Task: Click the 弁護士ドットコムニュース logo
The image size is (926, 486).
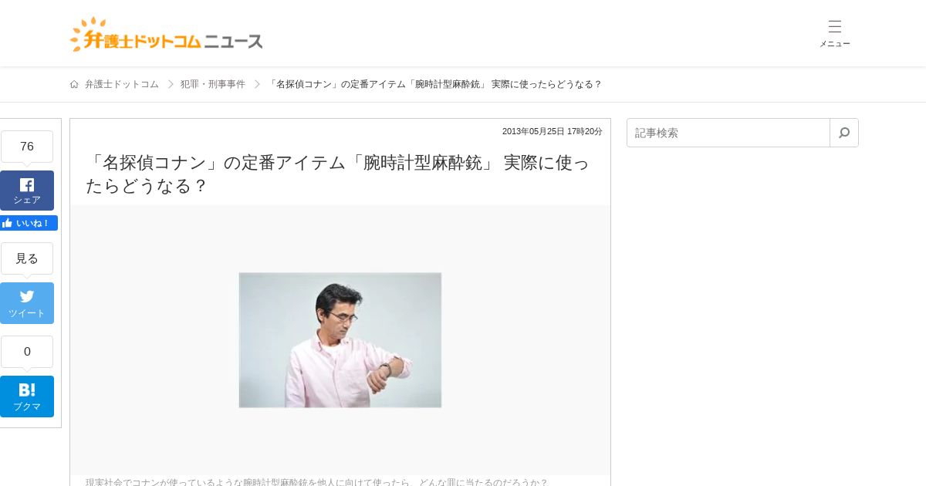Action: [x=166, y=35]
